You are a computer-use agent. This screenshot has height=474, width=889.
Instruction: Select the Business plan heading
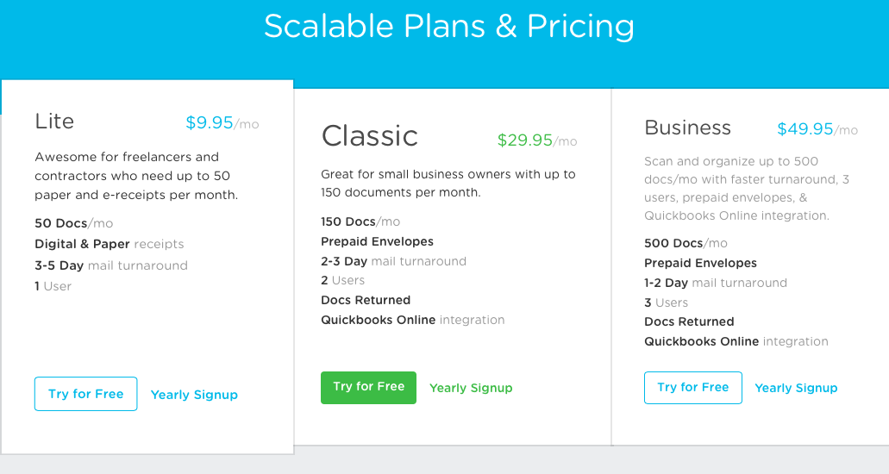688,128
